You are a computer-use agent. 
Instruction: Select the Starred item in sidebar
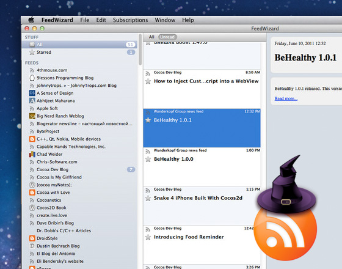(79, 52)
